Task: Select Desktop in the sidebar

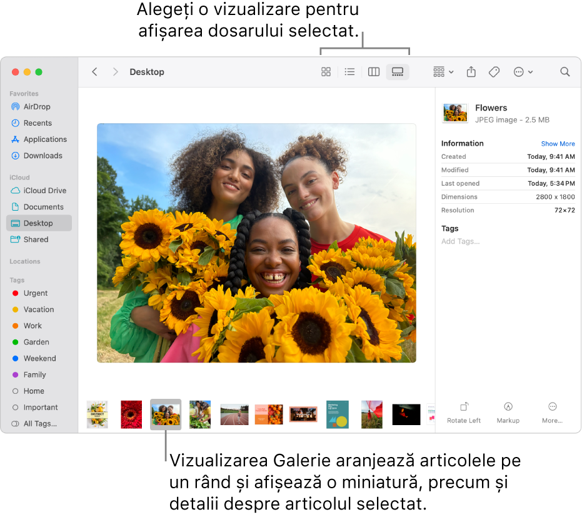Action: (39, 223)
